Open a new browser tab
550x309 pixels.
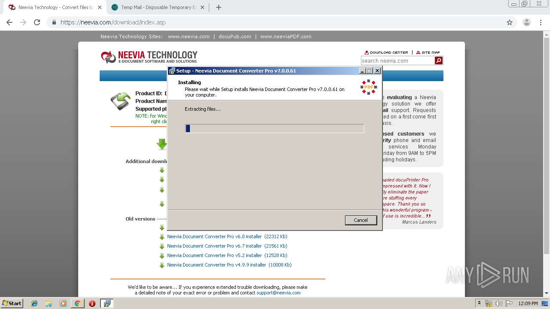coord(218,7)
